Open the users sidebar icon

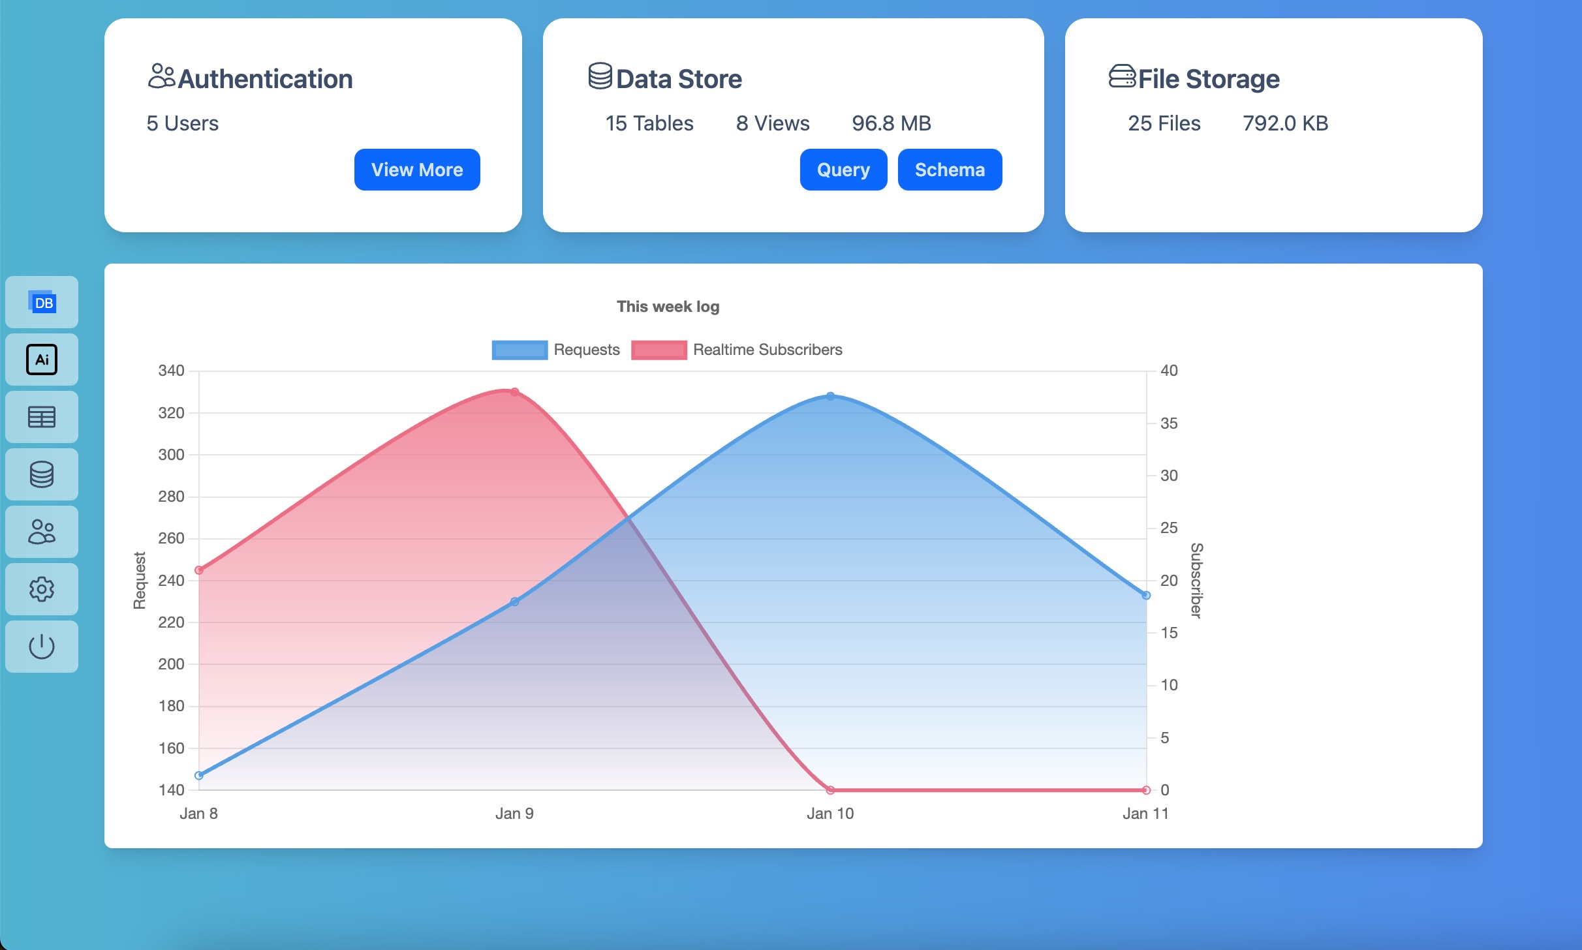point(42,532)
